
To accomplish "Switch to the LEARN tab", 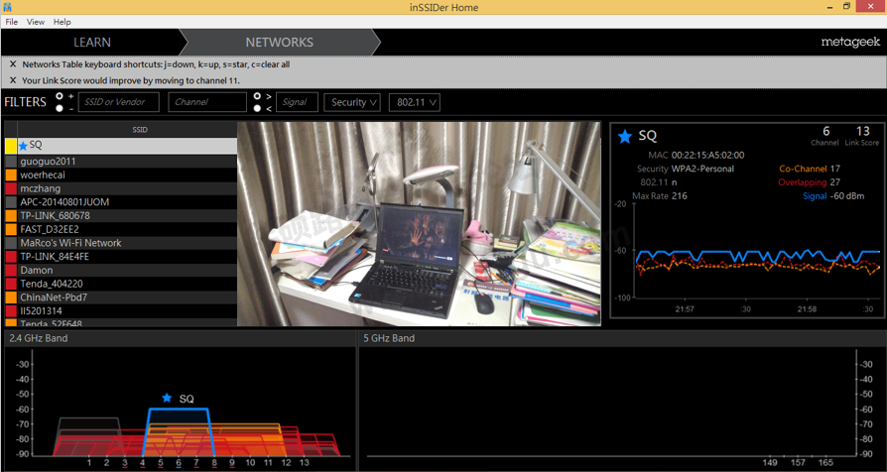I will [91, 43].
